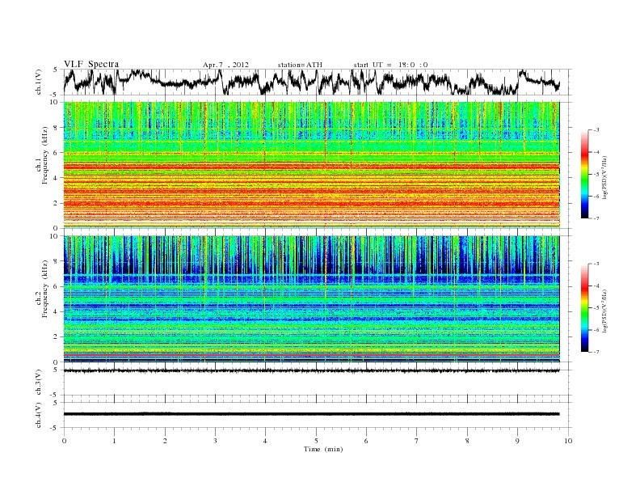Click the ch.1 voltage waveform trace panel
This screenshot has width=640, height=495.
[317, 82]
